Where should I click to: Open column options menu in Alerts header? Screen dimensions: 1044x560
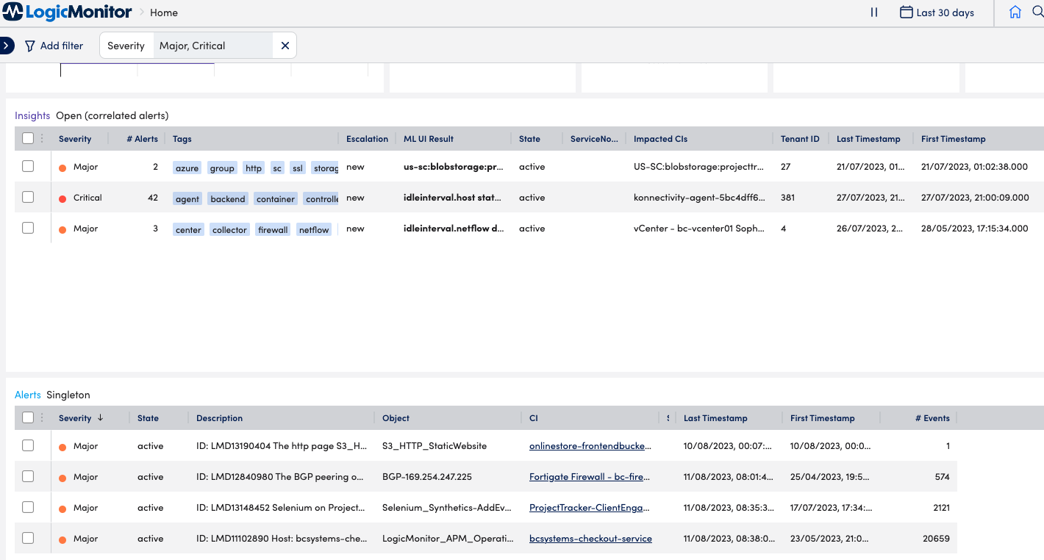42,417
